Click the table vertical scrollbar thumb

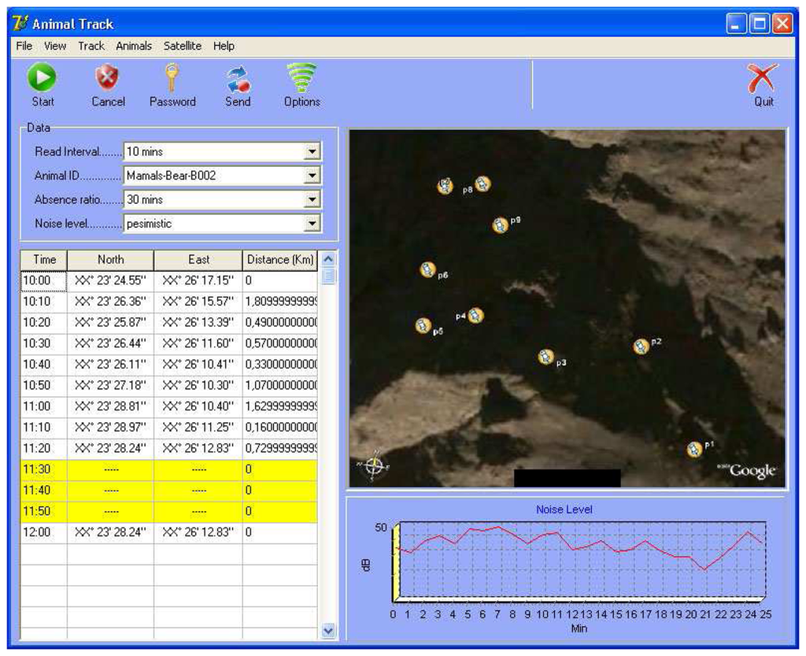[328, 276]
